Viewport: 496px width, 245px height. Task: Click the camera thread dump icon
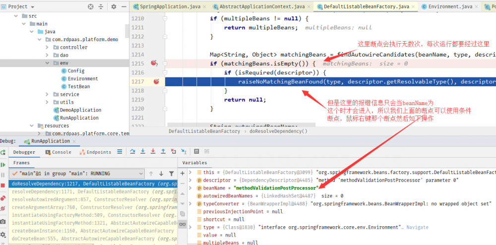tap(3, 222)
